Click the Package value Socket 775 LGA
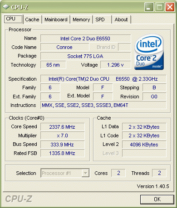Viewport: 177px width, 208px height. click(85, 56)
